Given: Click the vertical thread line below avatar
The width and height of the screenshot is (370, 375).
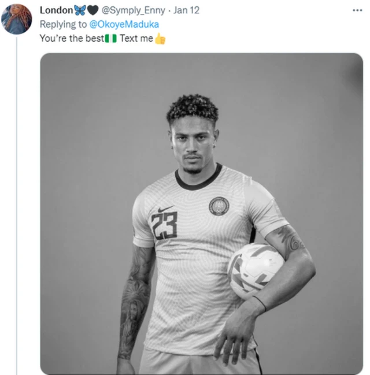Looking at the screenshot, I should (x=16, y=202).
